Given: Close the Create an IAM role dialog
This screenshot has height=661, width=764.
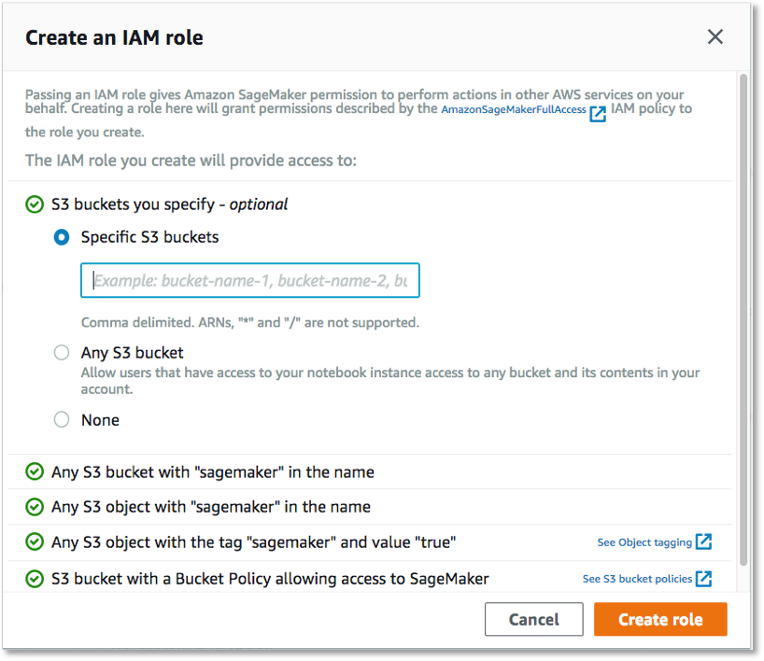Looking at the screenshot, I should coord(714,36).
